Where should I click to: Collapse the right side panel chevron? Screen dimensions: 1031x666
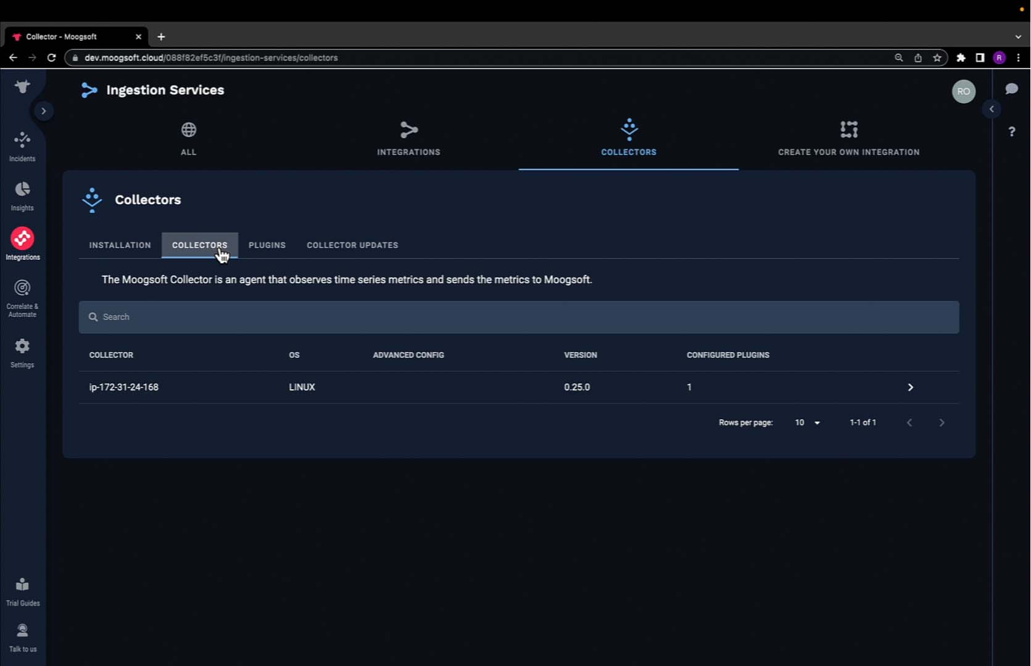point(992,109)
